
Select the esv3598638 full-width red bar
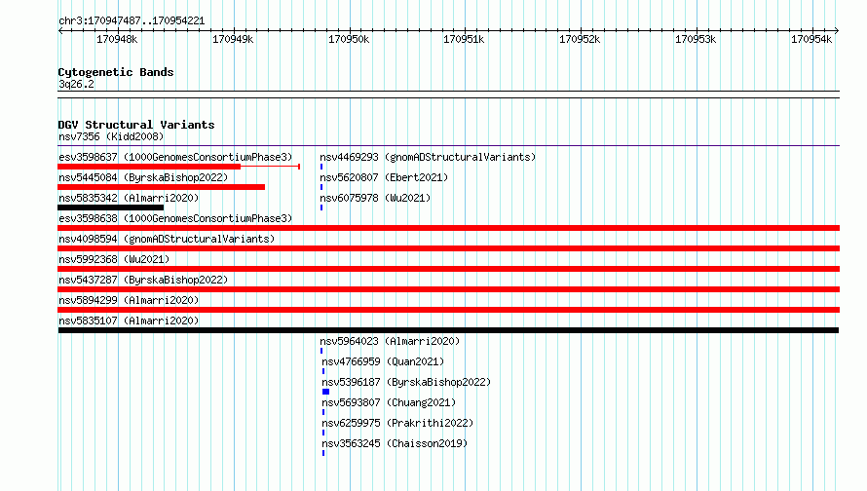tap(448, 228)
